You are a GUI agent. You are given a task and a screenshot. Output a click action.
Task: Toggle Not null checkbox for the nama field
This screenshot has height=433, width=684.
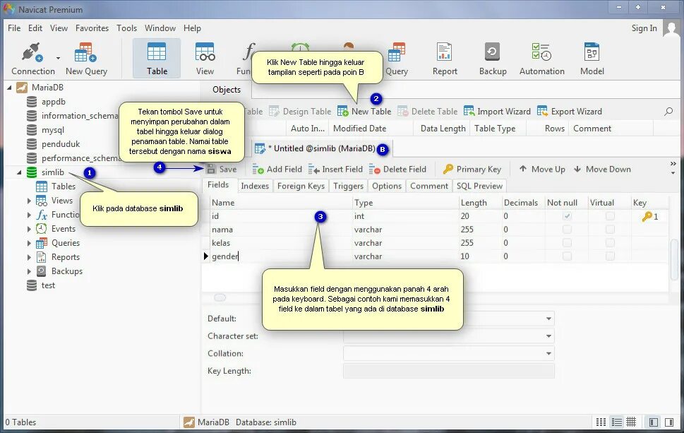coord(567,230)
